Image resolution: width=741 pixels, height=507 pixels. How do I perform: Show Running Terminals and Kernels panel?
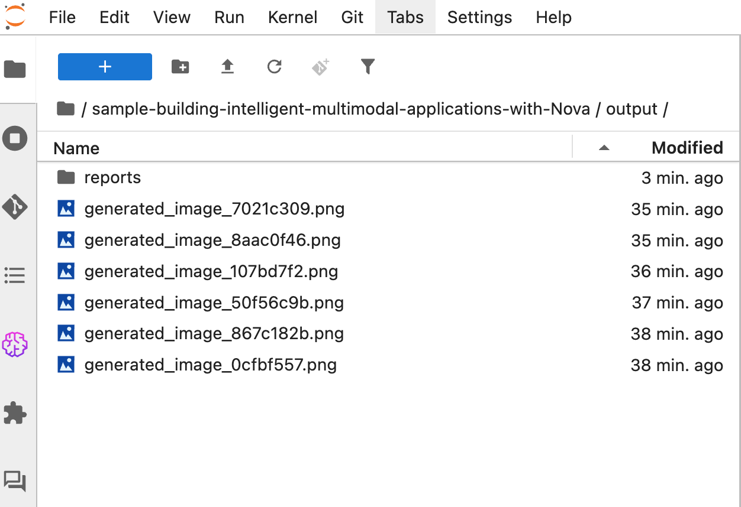point(15,139)
